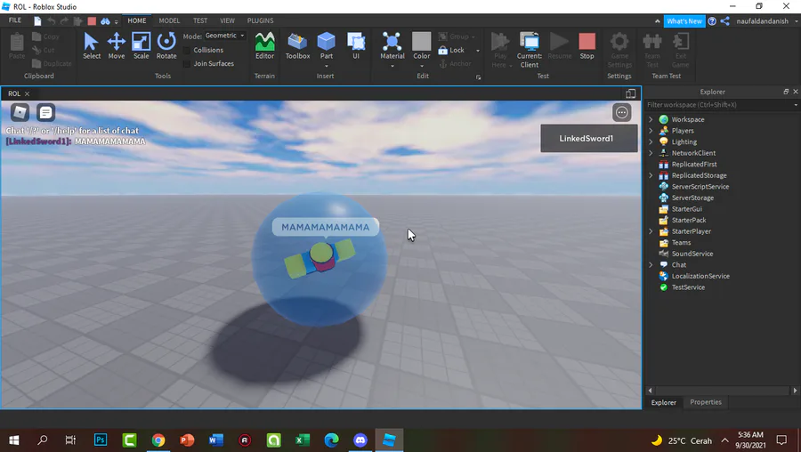The image size is (801, 452).
Task: Close the ROL document tab
Action: [27, 93]
